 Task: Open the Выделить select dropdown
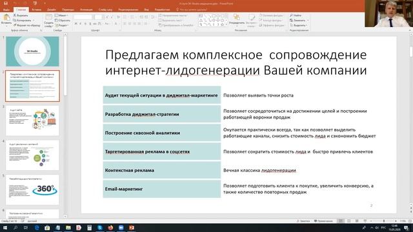click(x=299, y=25)
